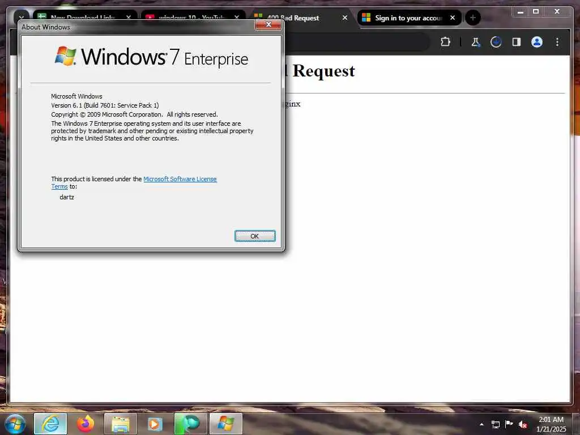Screen dimensions: 580x435
Task: Close the browser window
Action: click(557, 11)
